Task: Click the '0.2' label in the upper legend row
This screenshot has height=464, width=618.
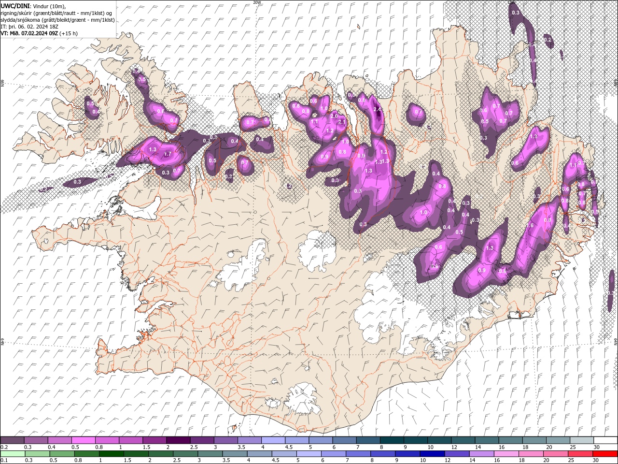Action: coord(4,447)
